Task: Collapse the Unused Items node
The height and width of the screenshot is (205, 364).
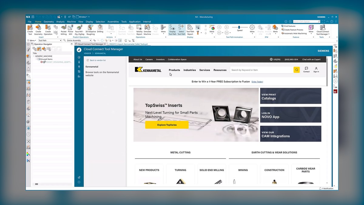Action: tap(36, 59)
